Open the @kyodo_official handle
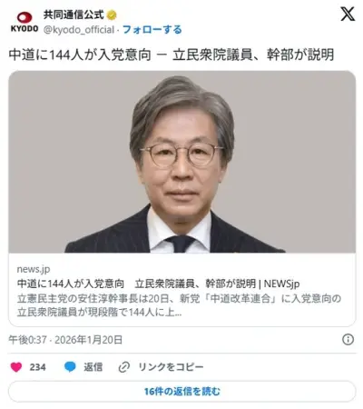363x409 pixels. [x=79, y=30]
